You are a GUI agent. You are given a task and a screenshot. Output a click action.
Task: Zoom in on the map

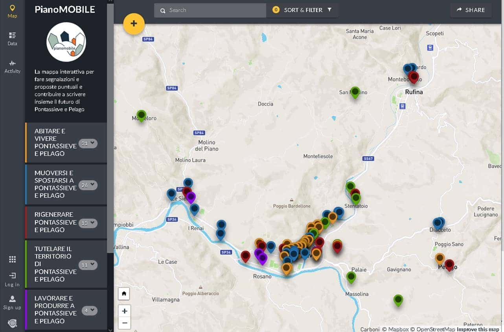tap(125, 311)
